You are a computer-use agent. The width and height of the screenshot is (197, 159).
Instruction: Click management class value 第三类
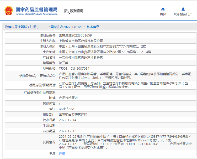pyautogui.click(x=63, y=63)
